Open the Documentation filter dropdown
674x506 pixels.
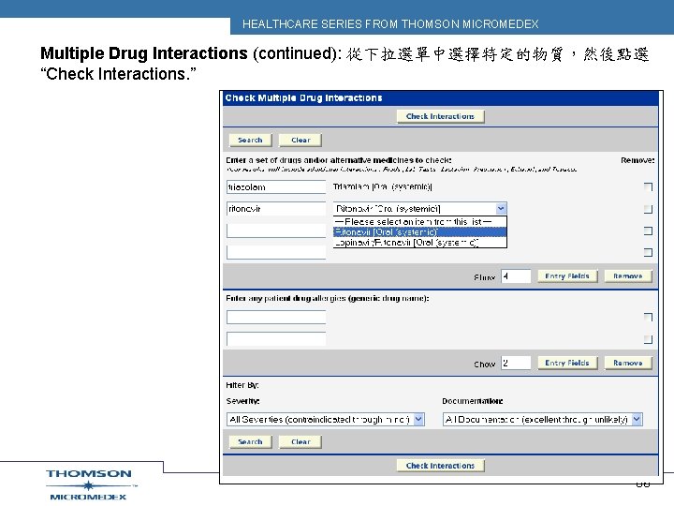tap(637, 419)
